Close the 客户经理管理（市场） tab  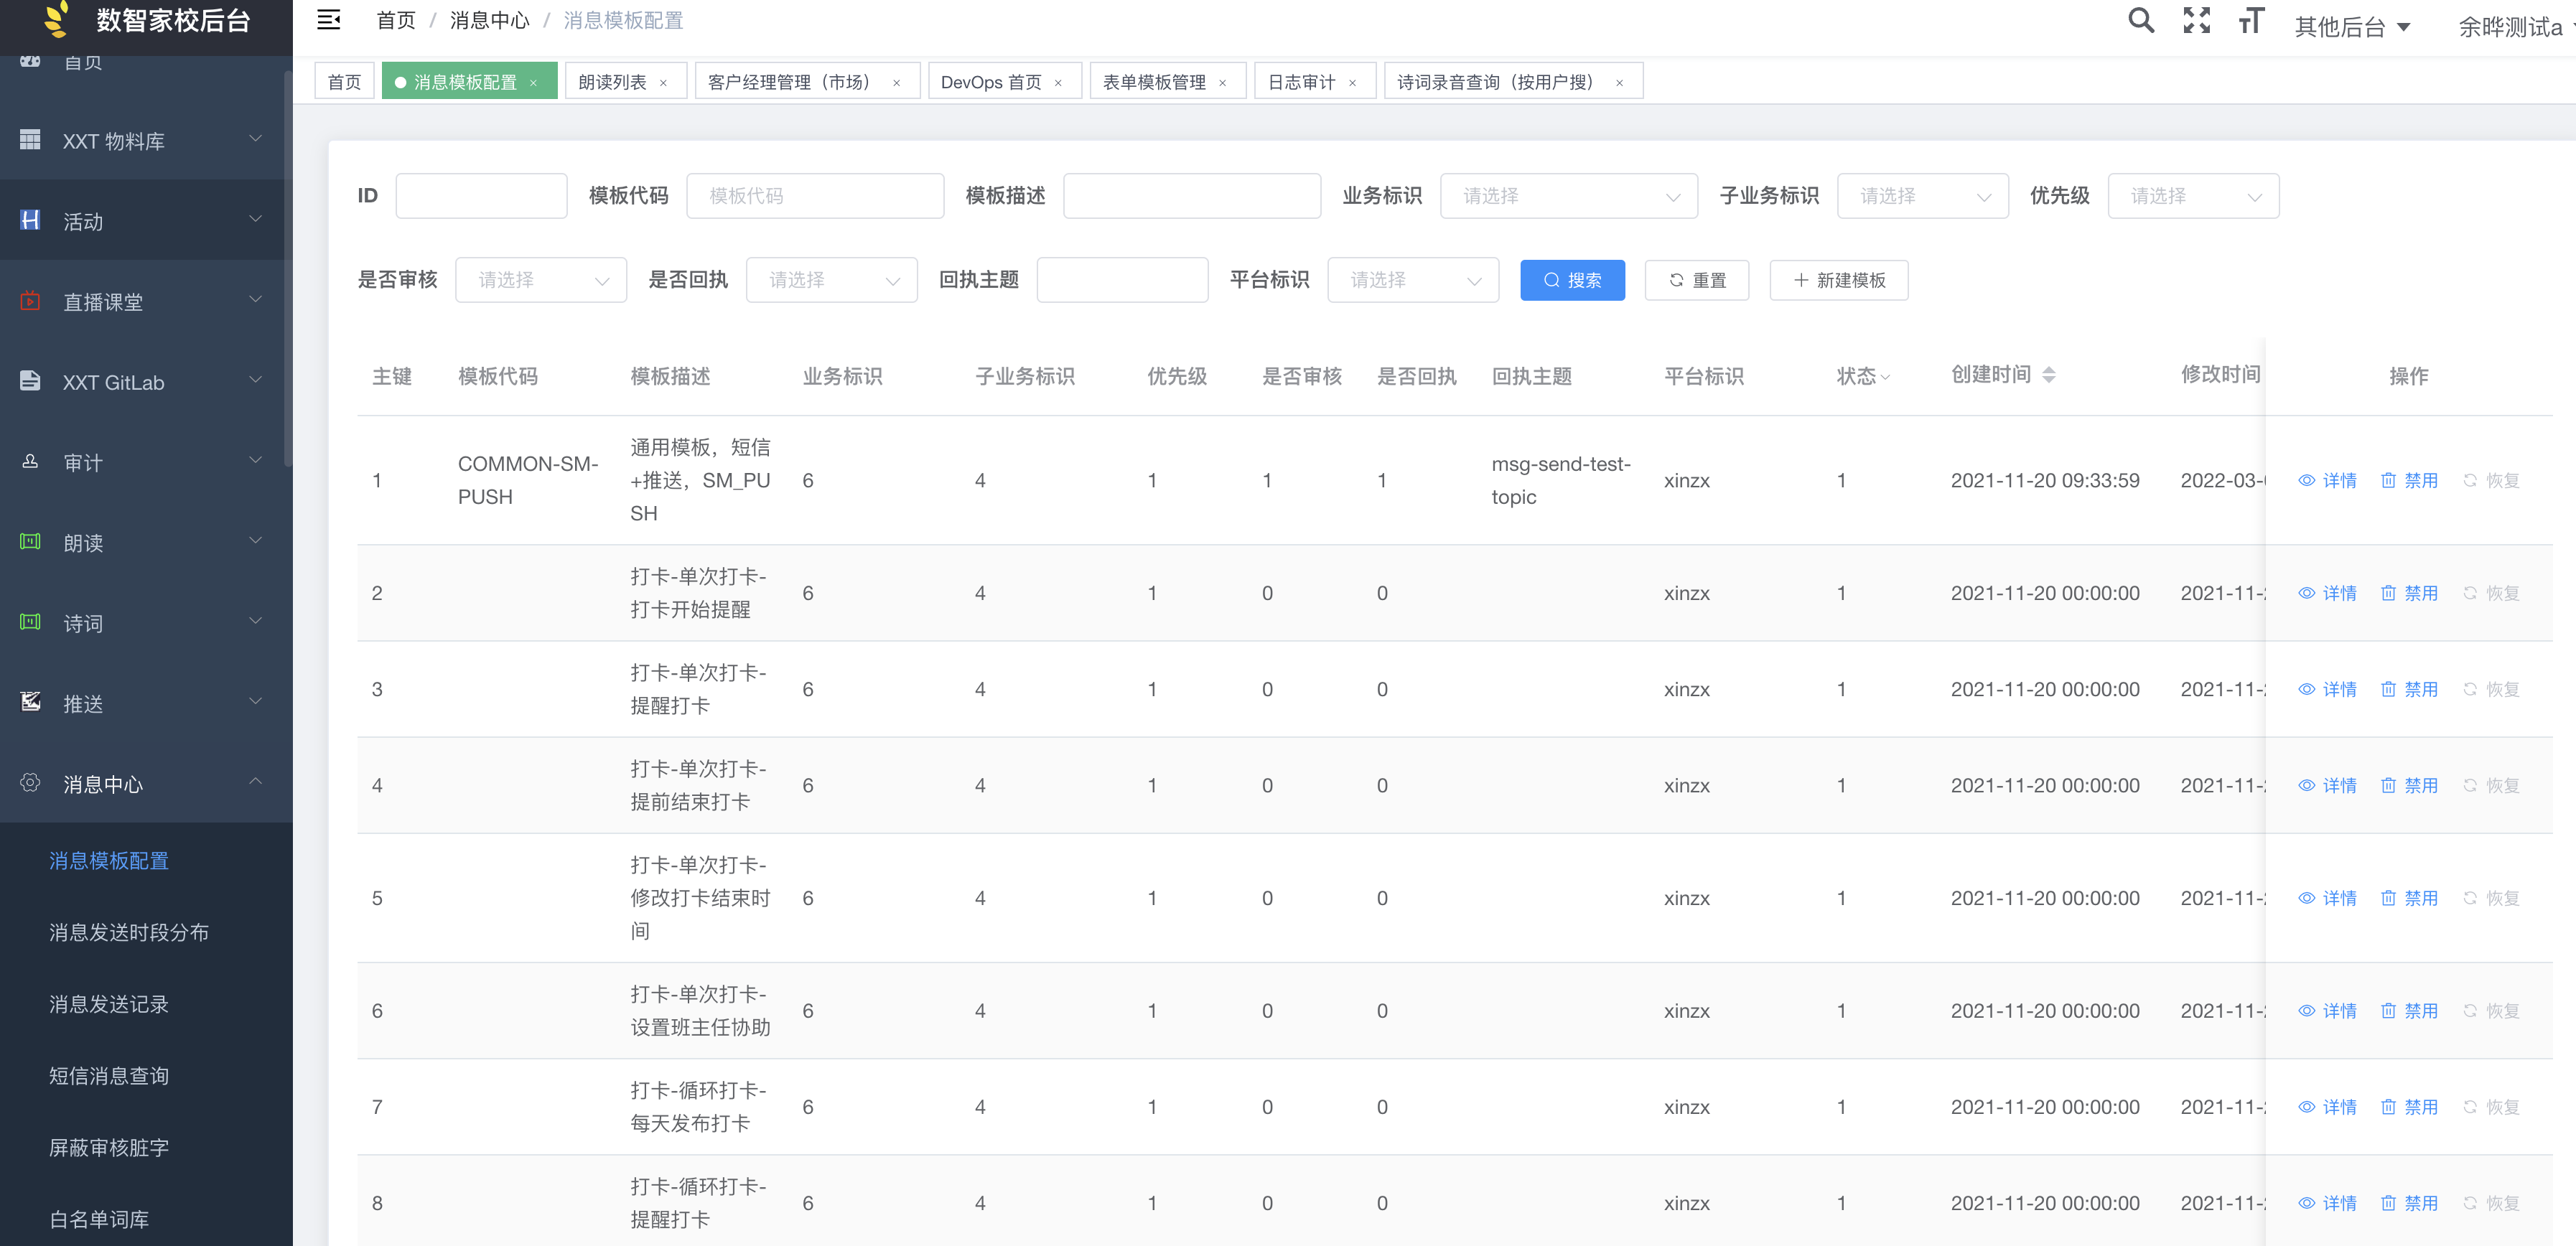click(896, 83)
